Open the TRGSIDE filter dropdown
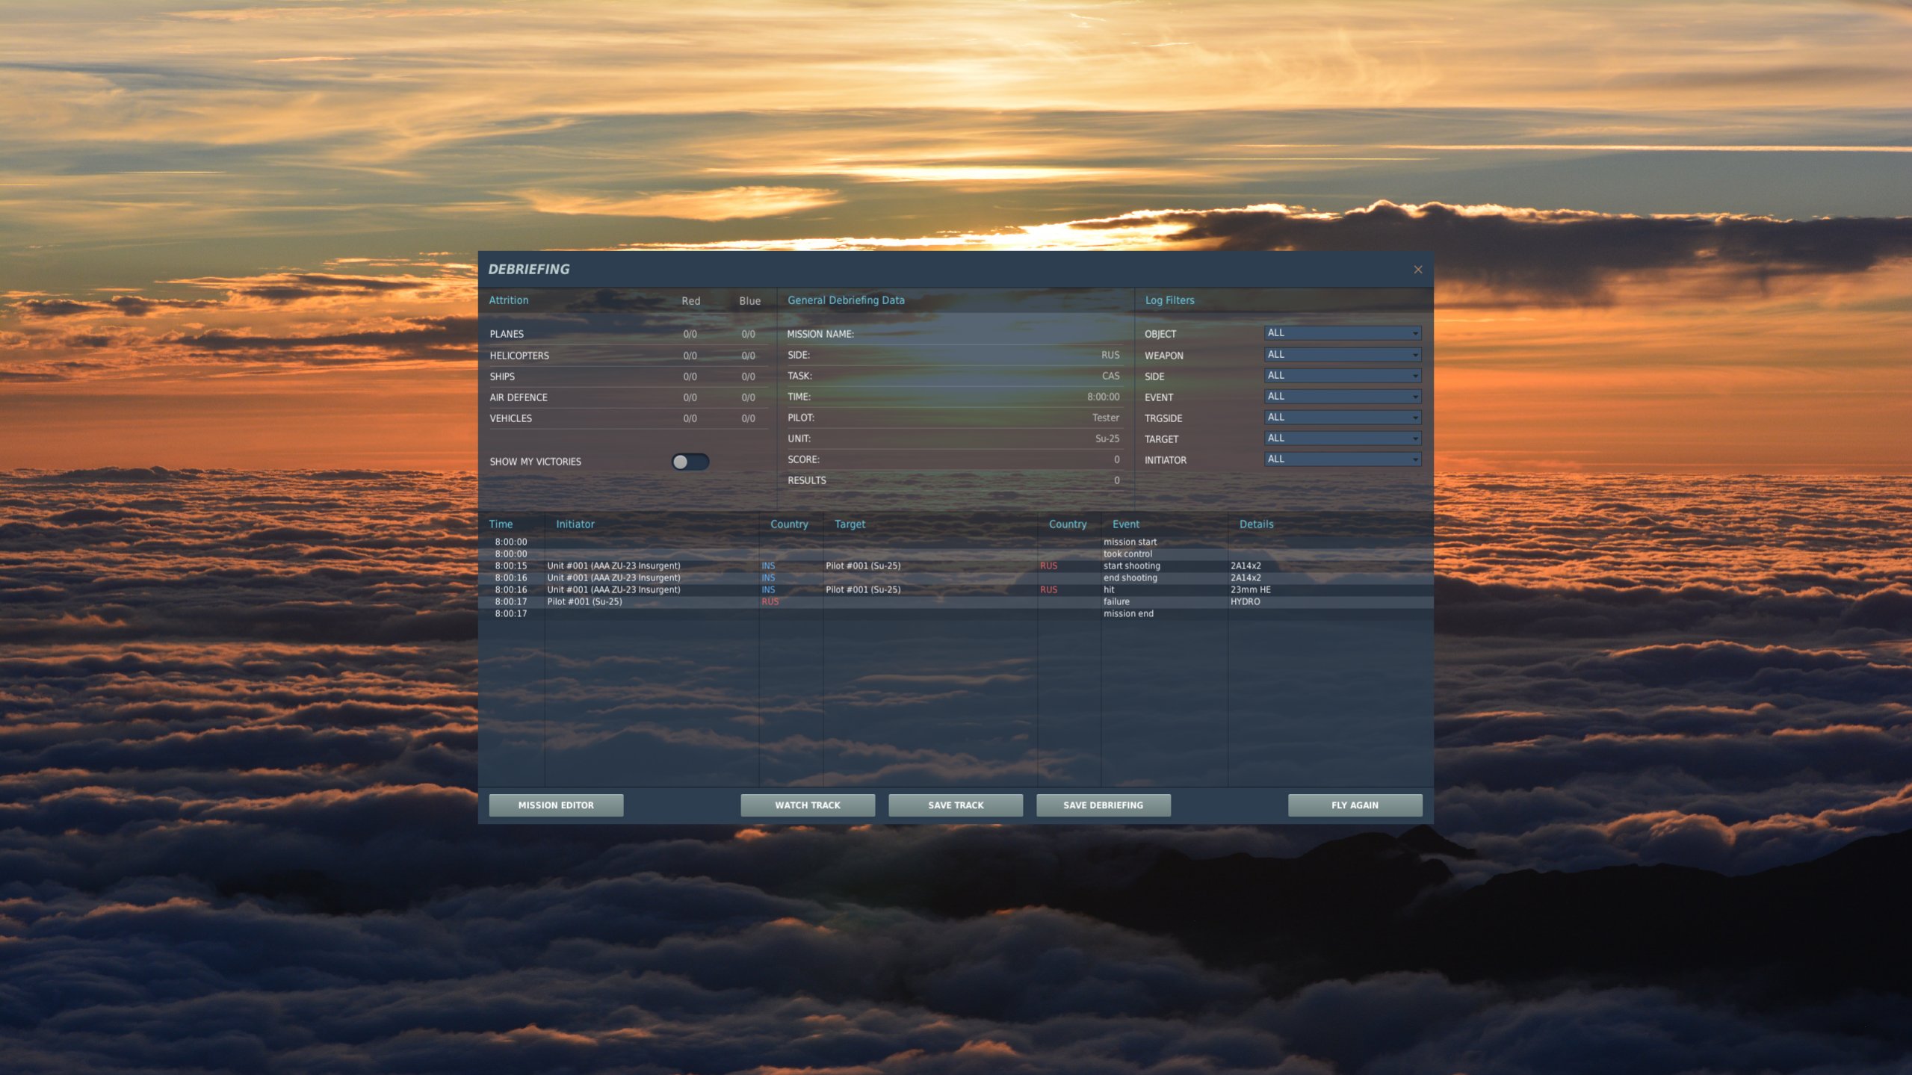 1342,418
